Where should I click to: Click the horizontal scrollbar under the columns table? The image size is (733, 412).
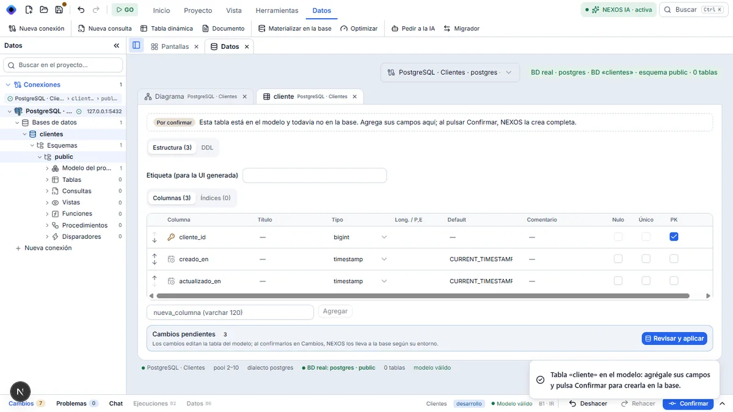point(423,296)
